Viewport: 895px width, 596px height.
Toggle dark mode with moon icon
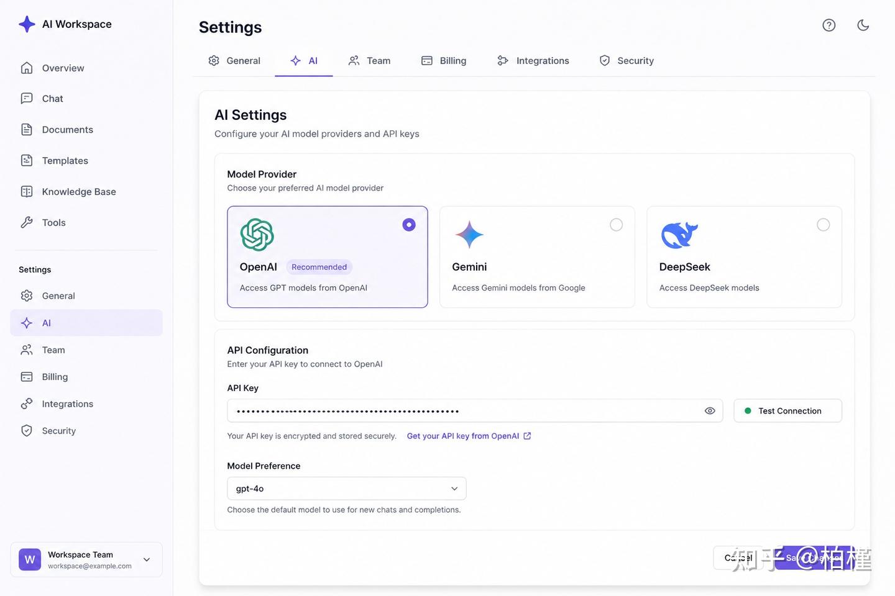click(863, 25)
